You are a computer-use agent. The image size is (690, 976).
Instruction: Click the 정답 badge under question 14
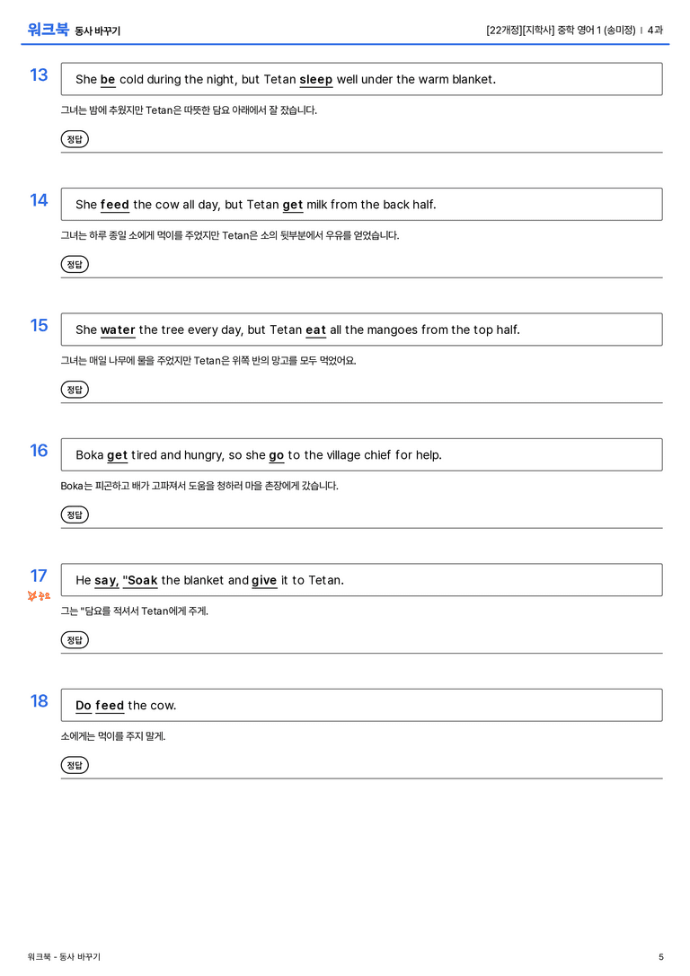[x=75, y=264]
